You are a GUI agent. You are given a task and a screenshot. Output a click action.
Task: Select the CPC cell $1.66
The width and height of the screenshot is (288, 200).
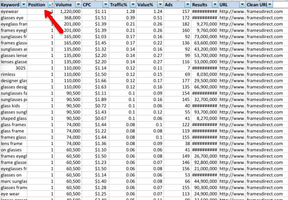pyautogui.click(x=95, y=80)
